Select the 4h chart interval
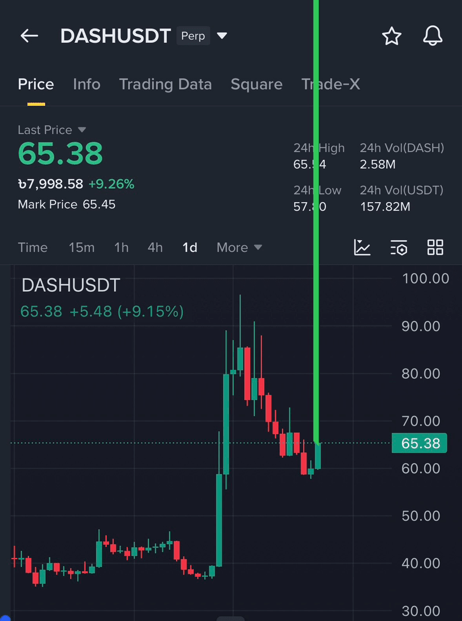 [155, 247]
